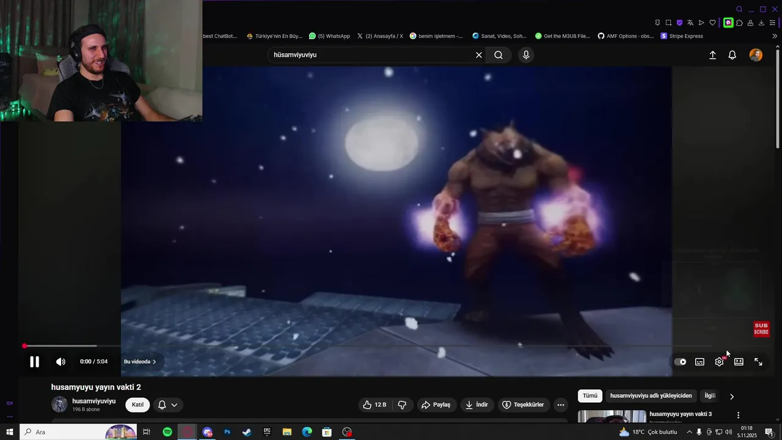Dislike the video

tap(402, 405)
